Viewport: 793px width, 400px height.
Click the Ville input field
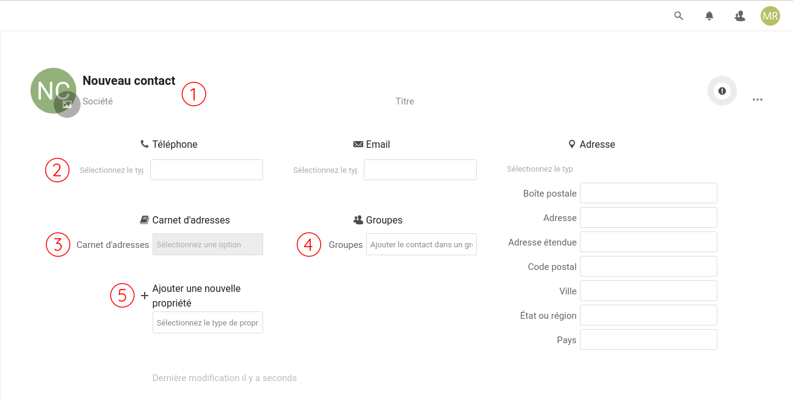pos(648,291)
